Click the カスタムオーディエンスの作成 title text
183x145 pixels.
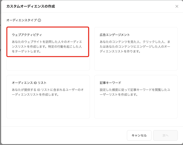coord(30,6)
